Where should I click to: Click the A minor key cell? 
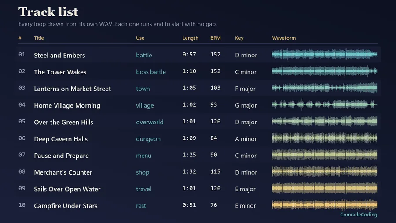[x=246, y=139]
